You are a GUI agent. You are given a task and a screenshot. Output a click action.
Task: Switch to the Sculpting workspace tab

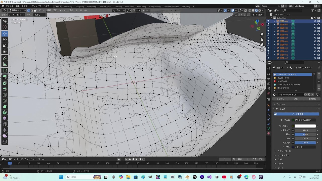[79, 7]
